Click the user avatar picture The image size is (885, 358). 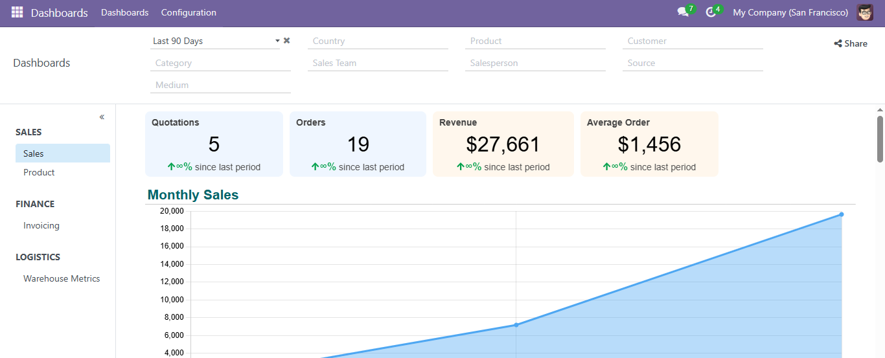(865, 12)
